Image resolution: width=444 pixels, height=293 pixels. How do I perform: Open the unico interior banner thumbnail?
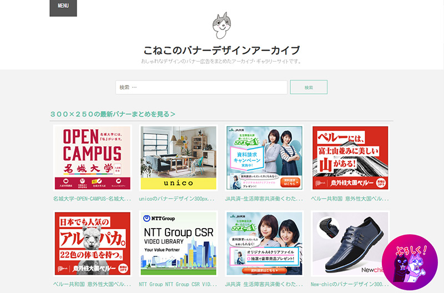coord(178,158)
